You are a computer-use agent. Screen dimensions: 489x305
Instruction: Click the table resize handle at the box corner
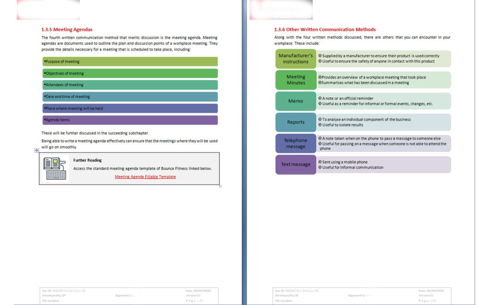click(220, 186)
